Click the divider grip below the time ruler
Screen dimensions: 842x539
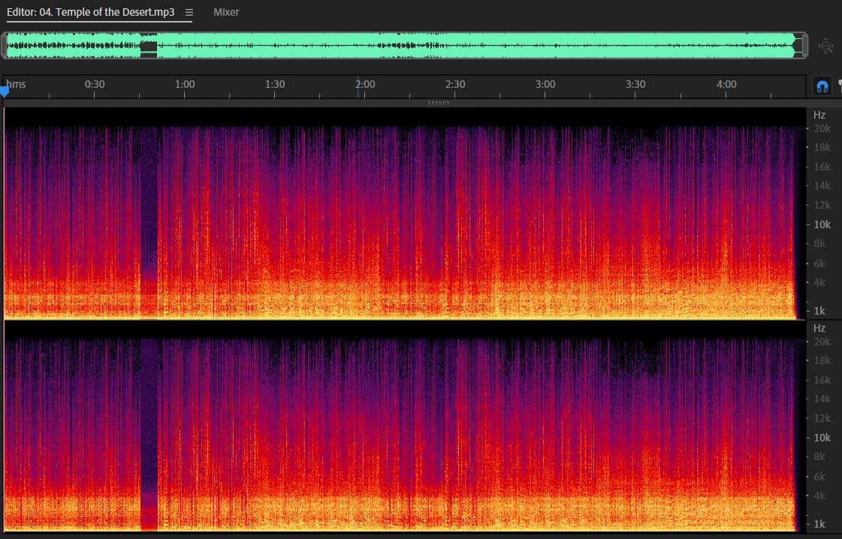pyautogui.click(x=438, y=103)
